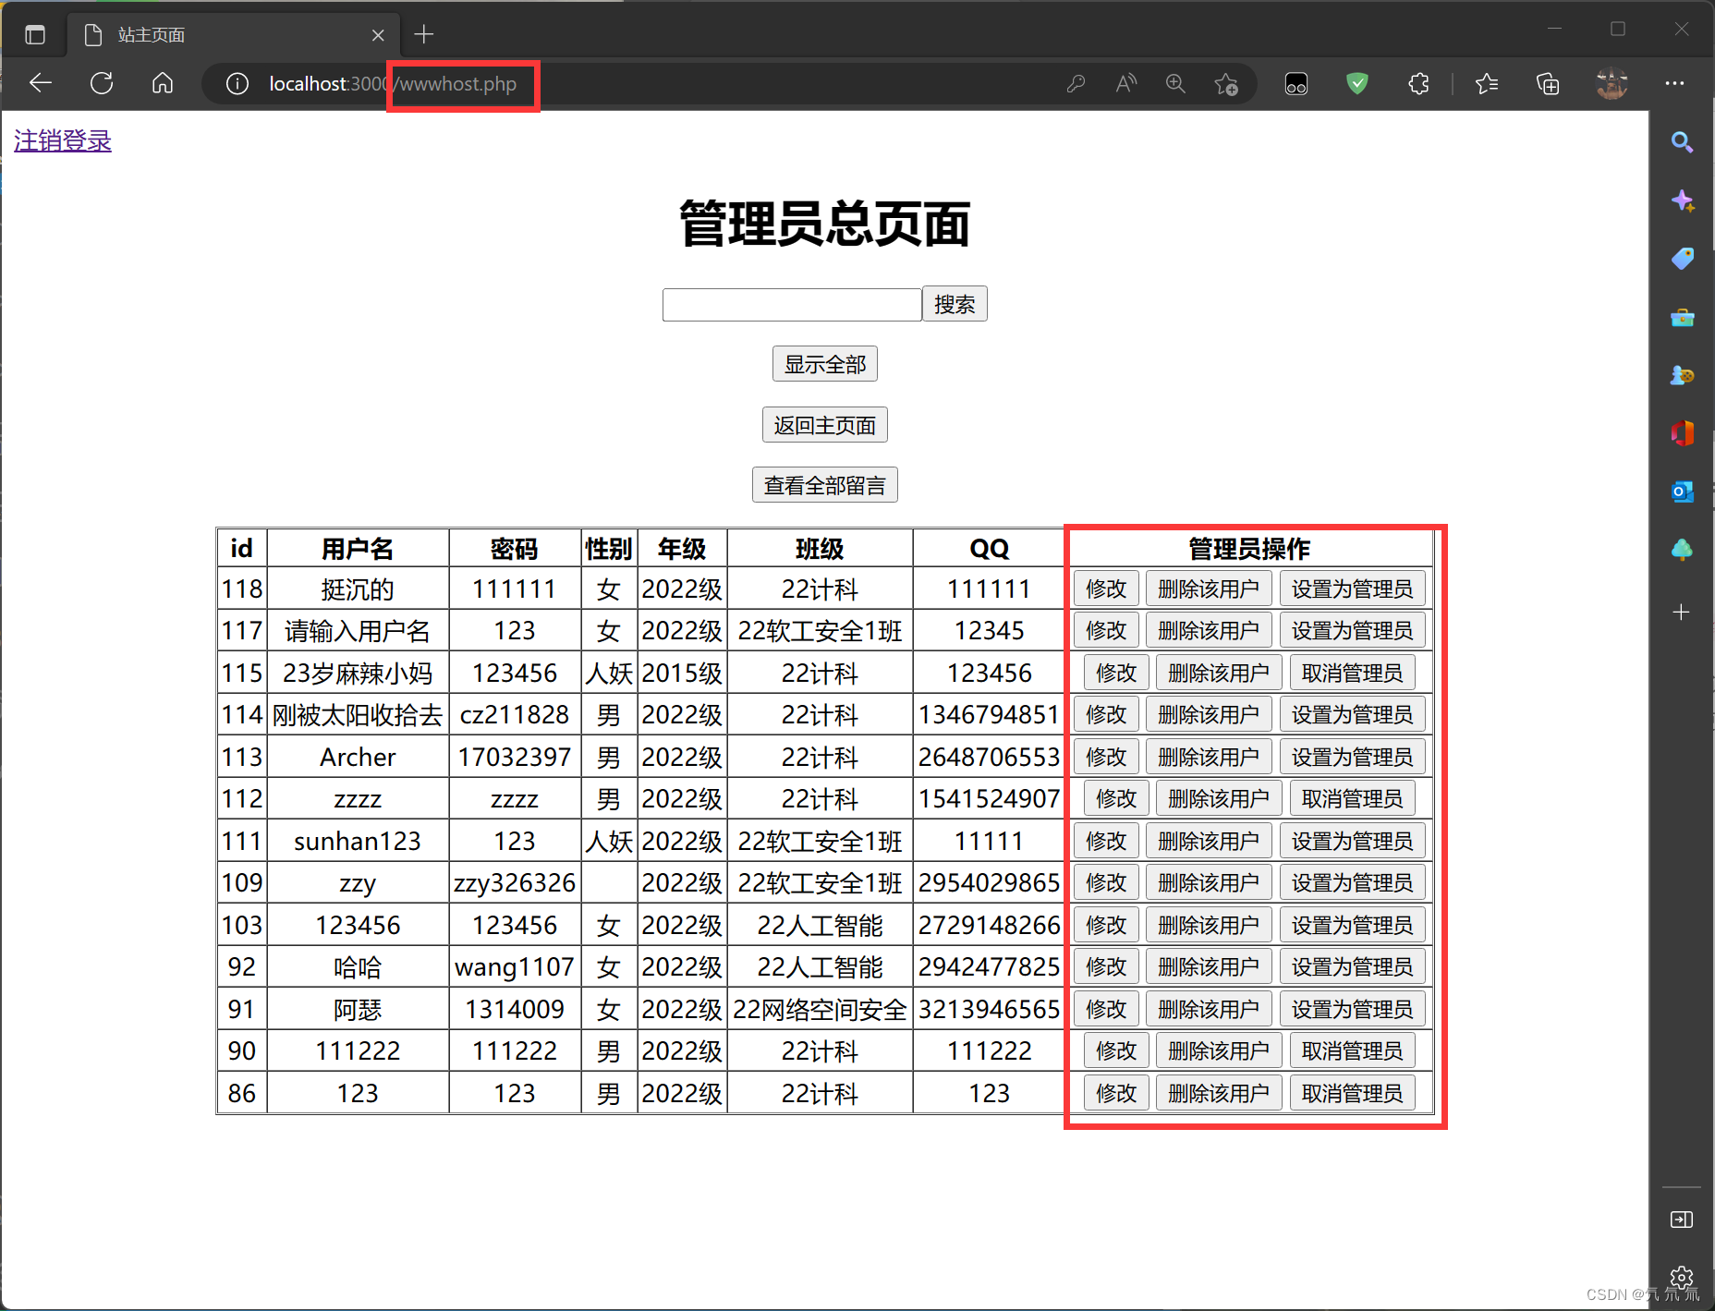Delete user 请输入用户名 with 删除该用户
The width and height of the screenshot is (1715, 1311).
[1209, 630]
